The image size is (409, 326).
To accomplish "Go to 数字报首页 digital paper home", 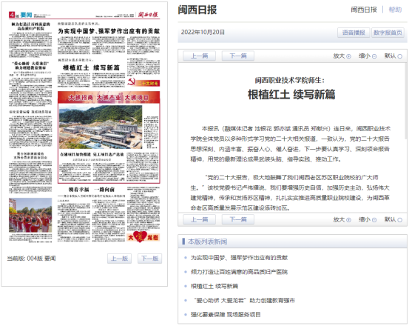I will [388, 33].
